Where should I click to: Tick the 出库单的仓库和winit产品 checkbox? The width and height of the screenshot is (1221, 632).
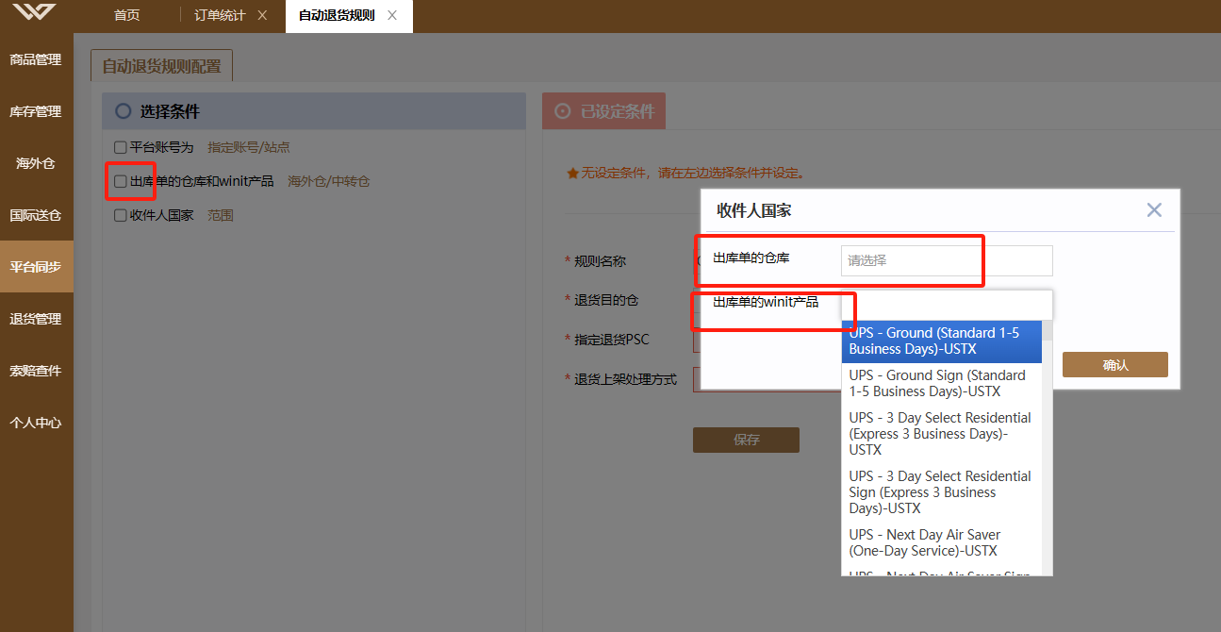[120, 181]
